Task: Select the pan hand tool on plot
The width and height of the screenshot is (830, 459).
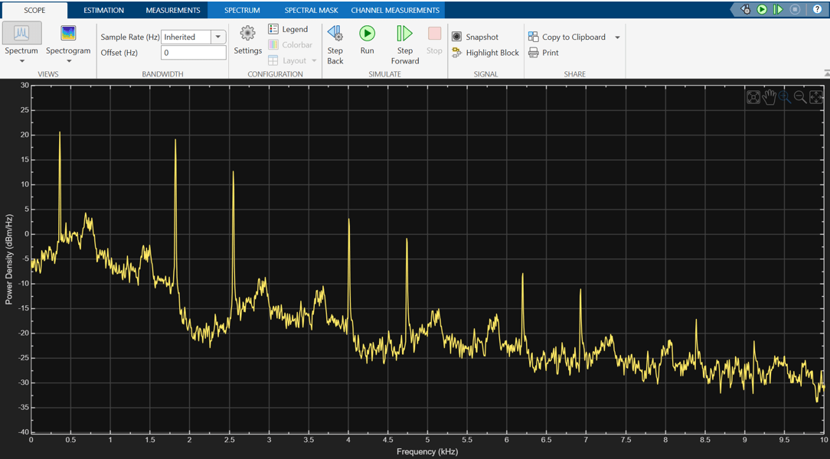Action: coord(770,97)
